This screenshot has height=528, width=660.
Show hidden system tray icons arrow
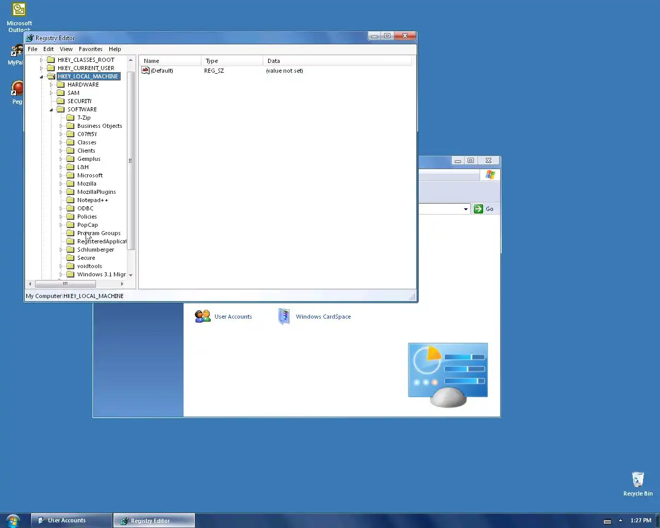[620, 520]
